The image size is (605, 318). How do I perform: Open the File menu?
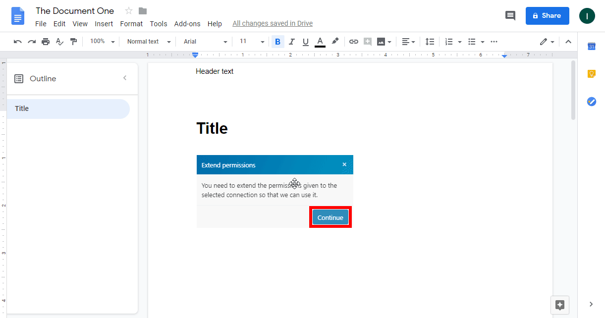point(41,24)
